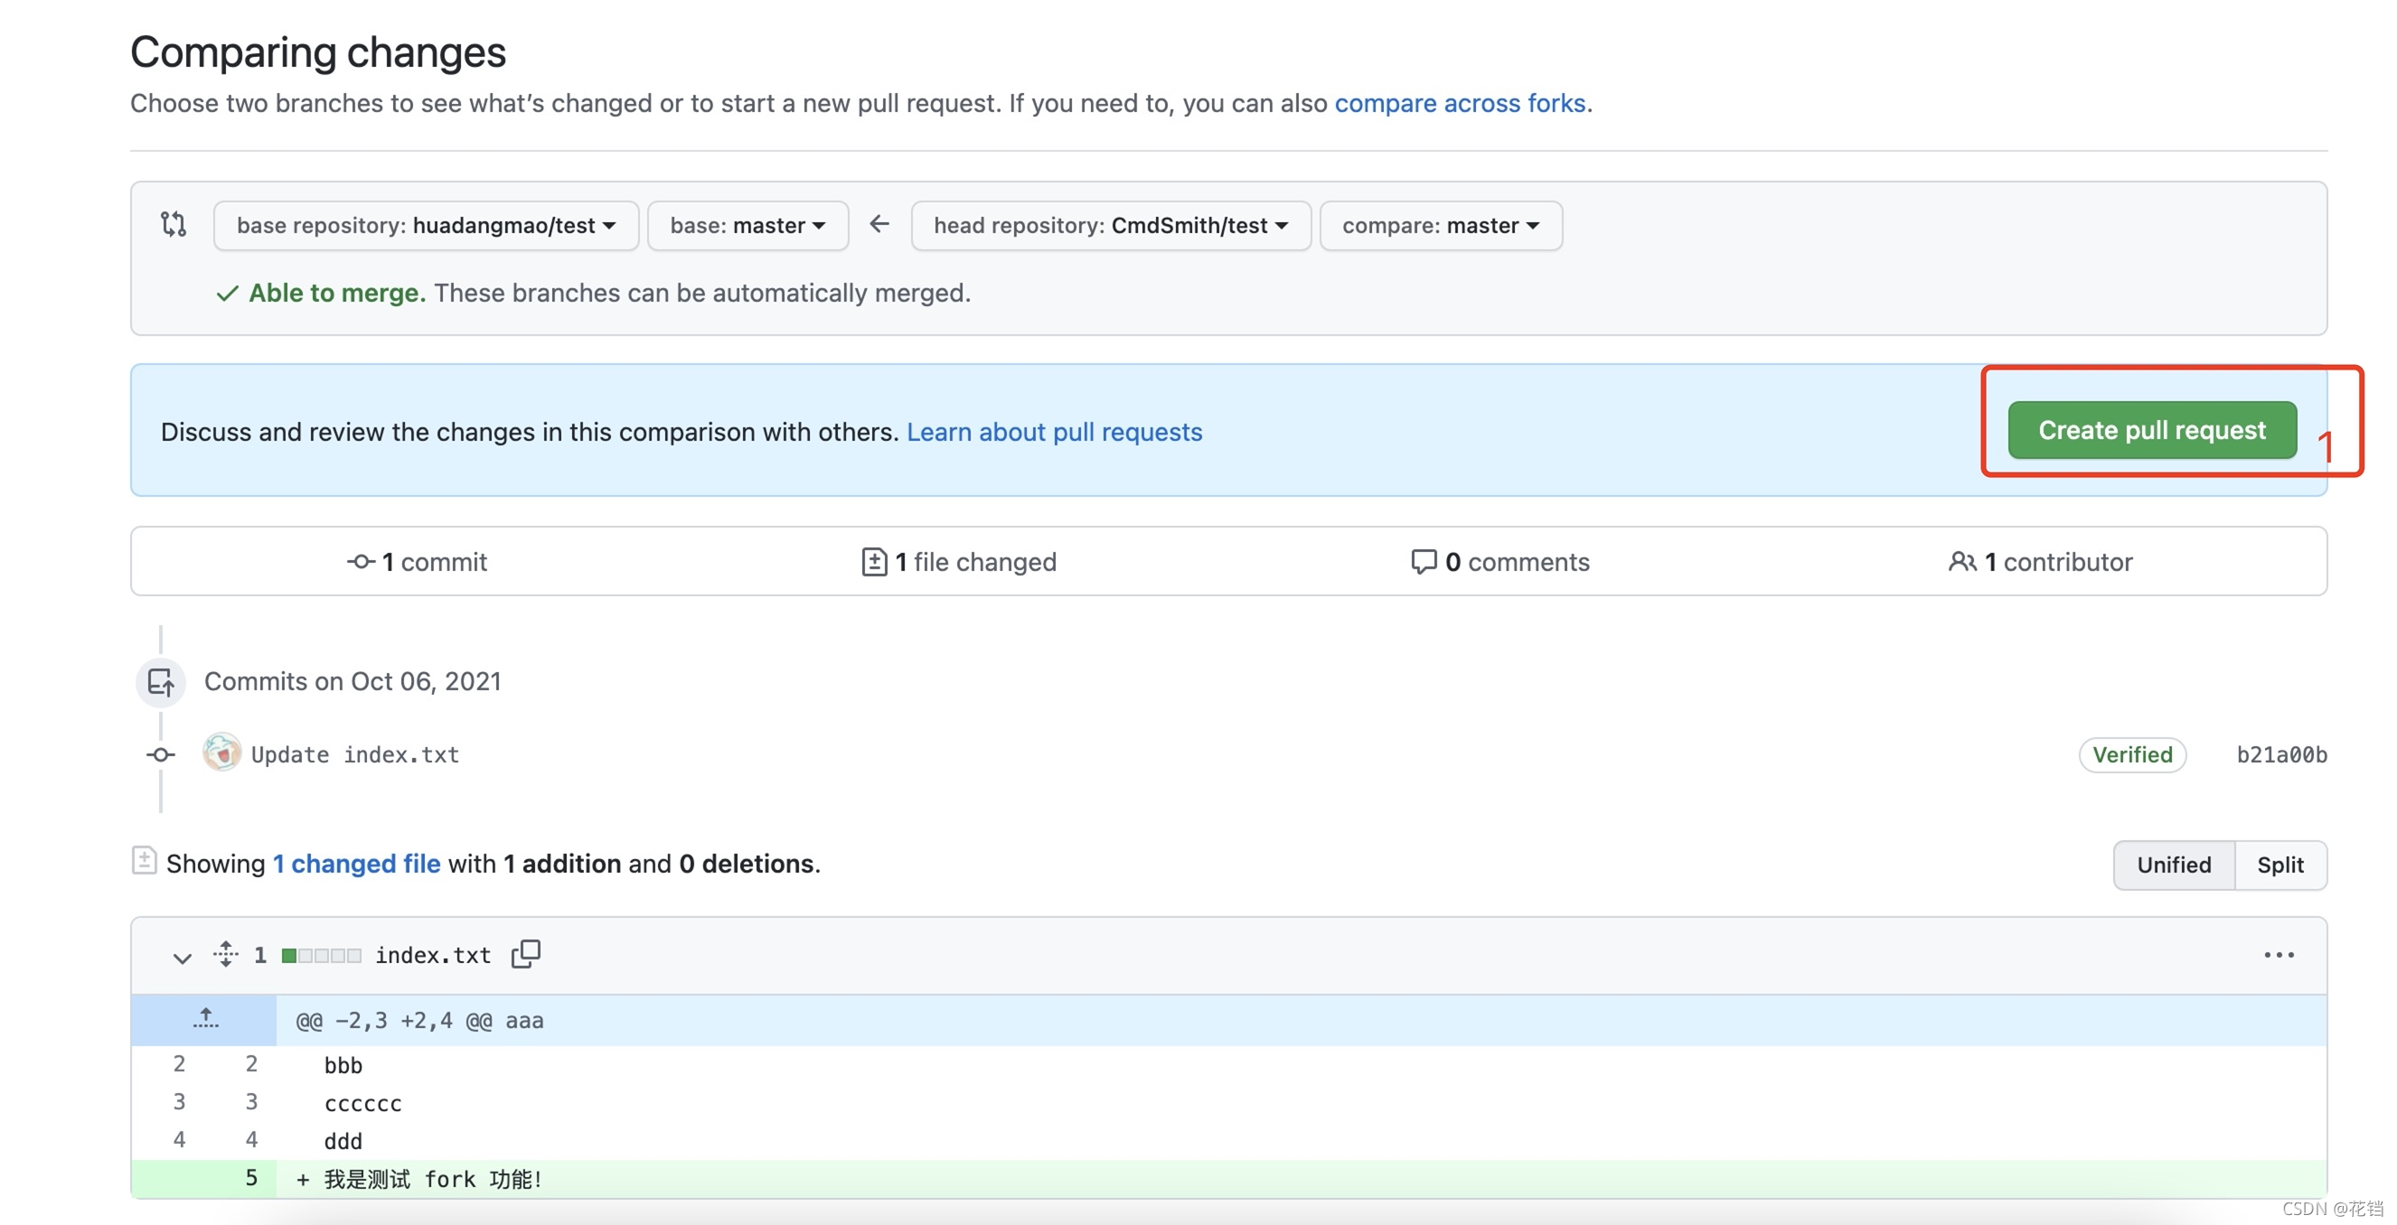Image resolution: width=2397 pixels, height=1225 pixels.
Task: Open the compare across forks link
Action: [x=1459, y=103]
